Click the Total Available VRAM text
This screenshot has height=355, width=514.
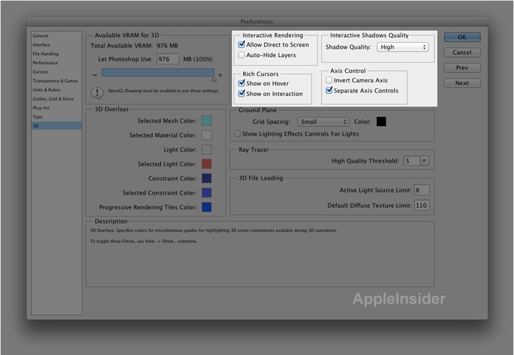click(x=135, y=46)
